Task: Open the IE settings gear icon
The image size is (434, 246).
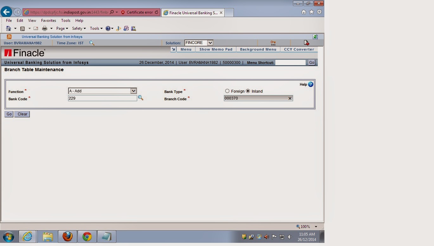Action: [x=319, y=12]
